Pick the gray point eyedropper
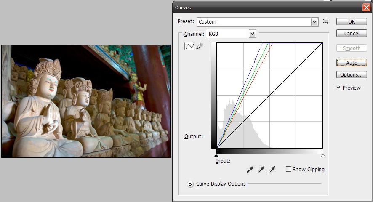Screen dimensions: 373x202 (261, 169)
